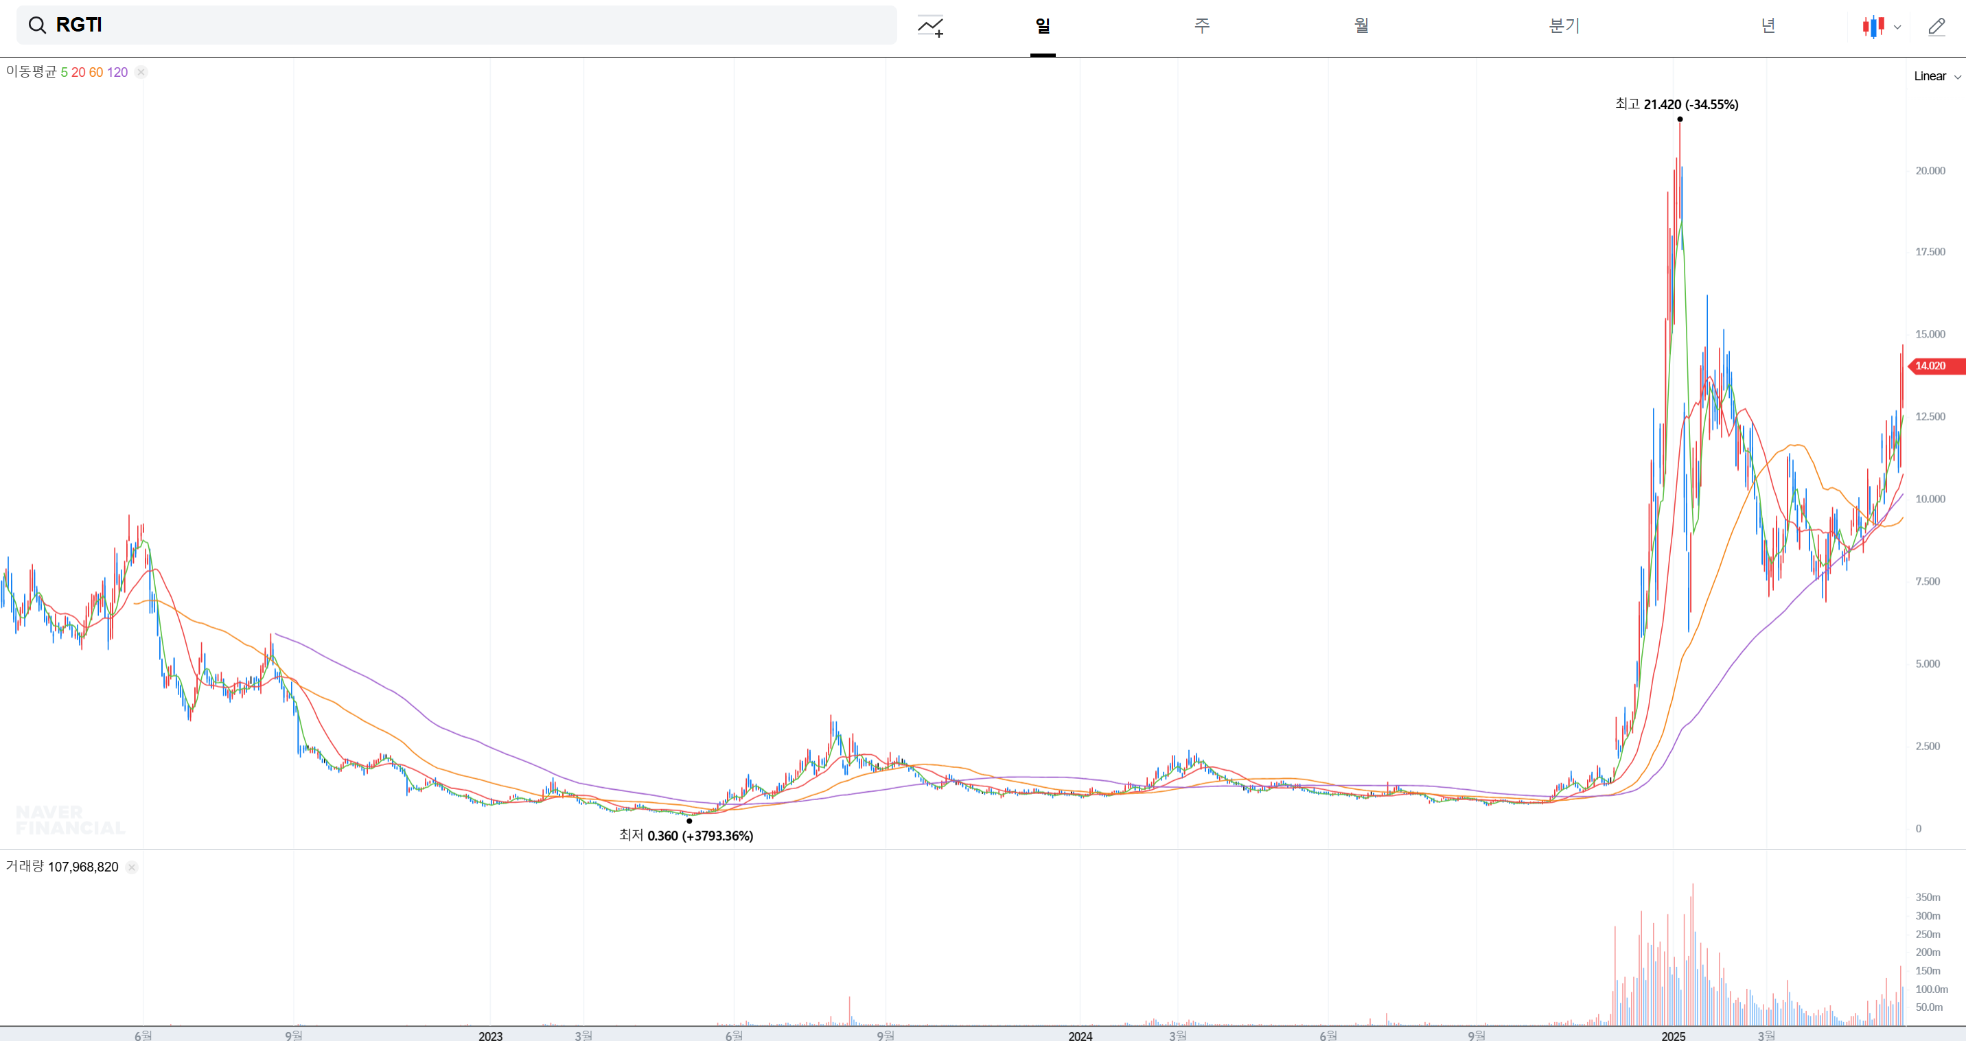This screenshot has width=1966, height=1041.
Task: Open the add indicator chart icon
Action: [x=930, y=26]
